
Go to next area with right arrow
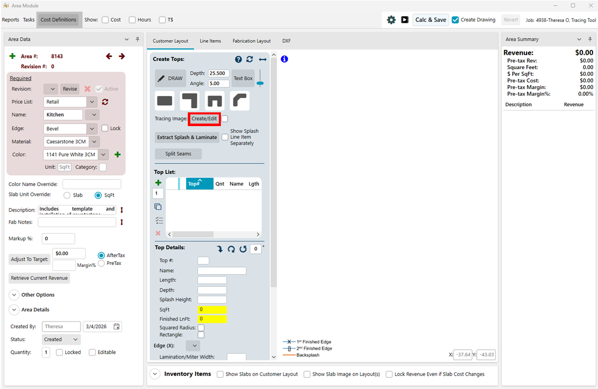[122, 56]
